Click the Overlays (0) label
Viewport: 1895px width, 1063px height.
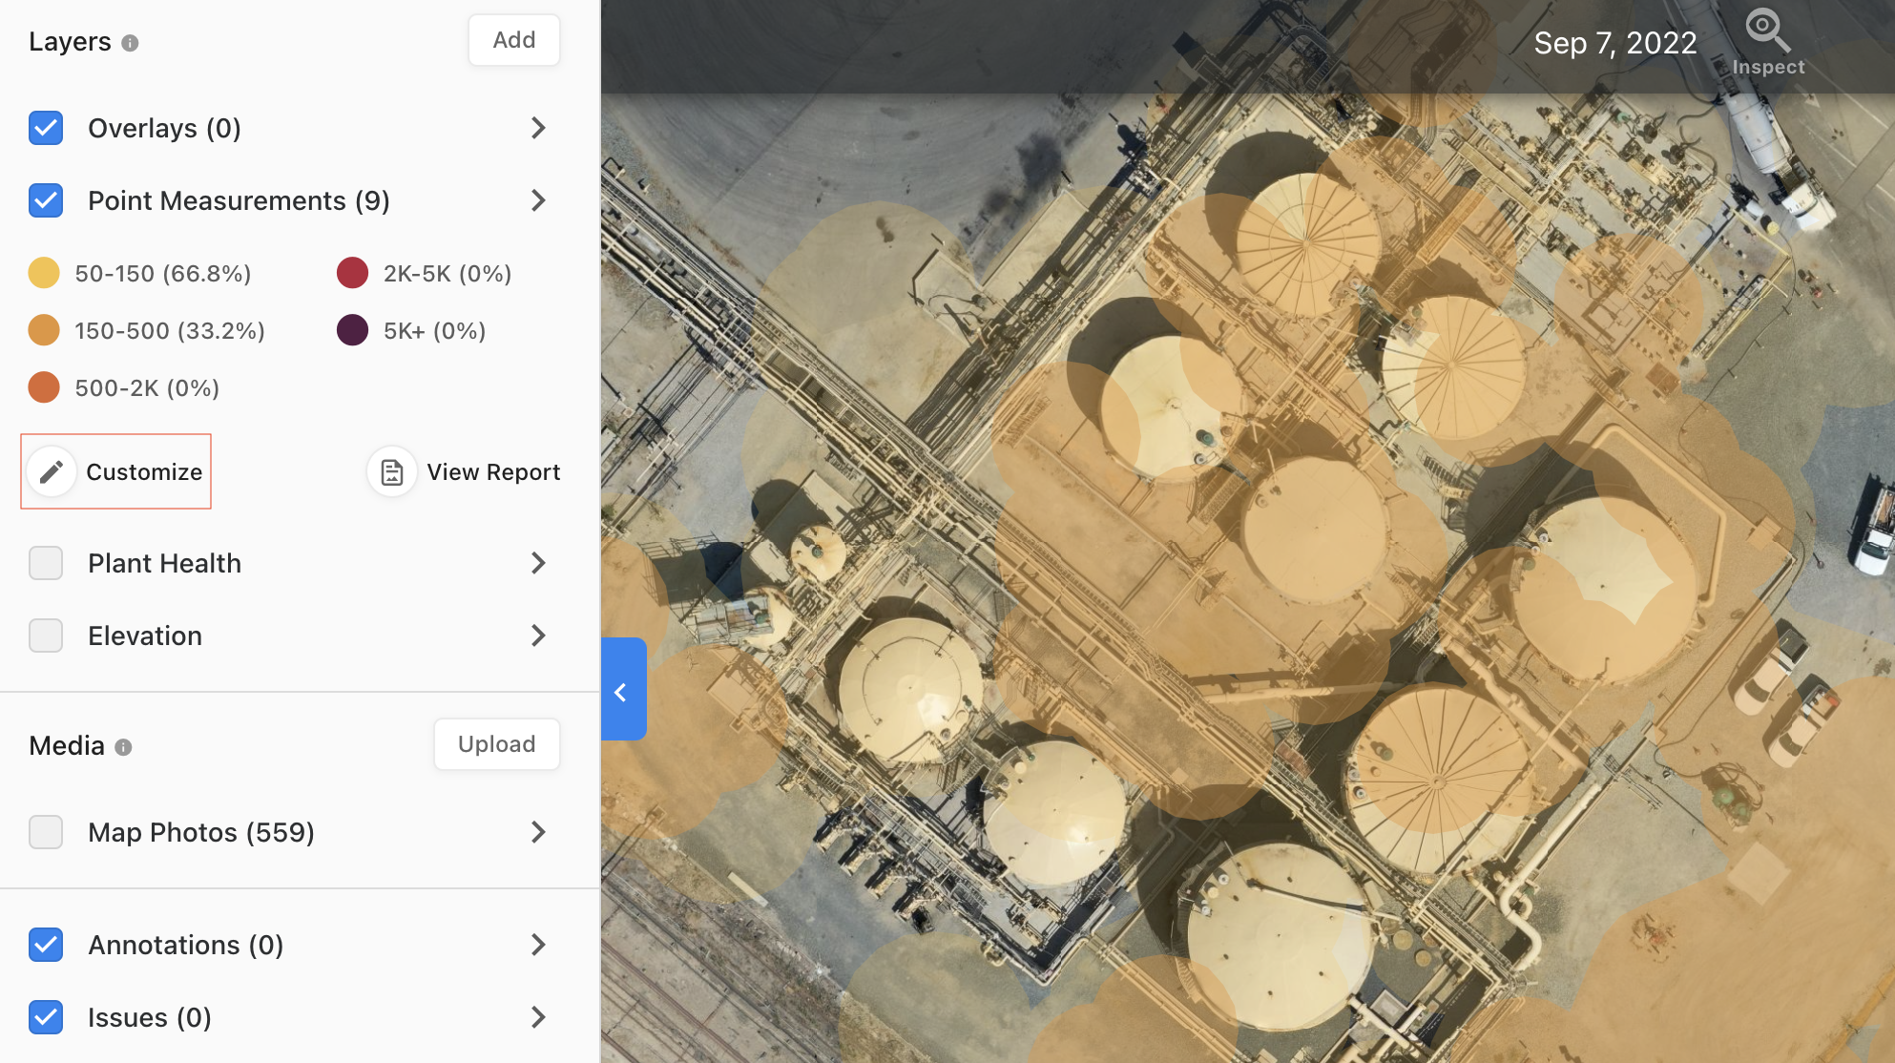pos(164,128)
